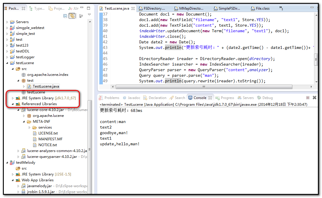Expand the test123 project
Viewport: 322px width, 198px height.
(x=7, y=45)
